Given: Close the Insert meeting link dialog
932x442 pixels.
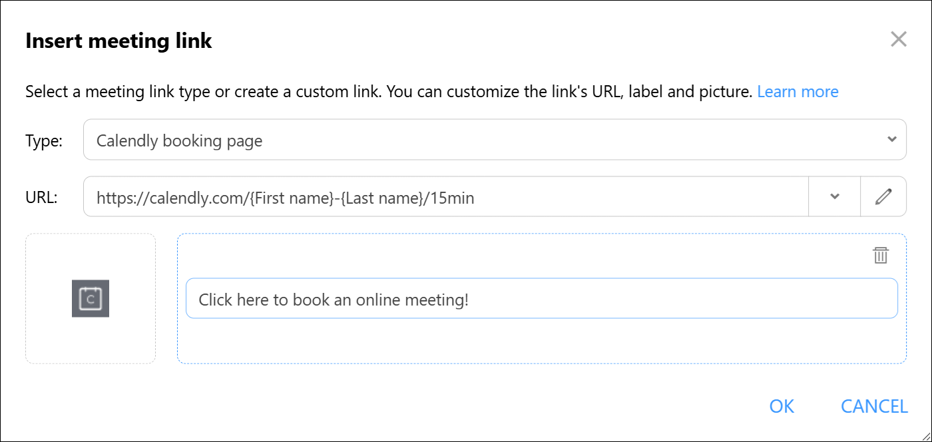Looking at the screenshot, I should (x=899, y=39).
